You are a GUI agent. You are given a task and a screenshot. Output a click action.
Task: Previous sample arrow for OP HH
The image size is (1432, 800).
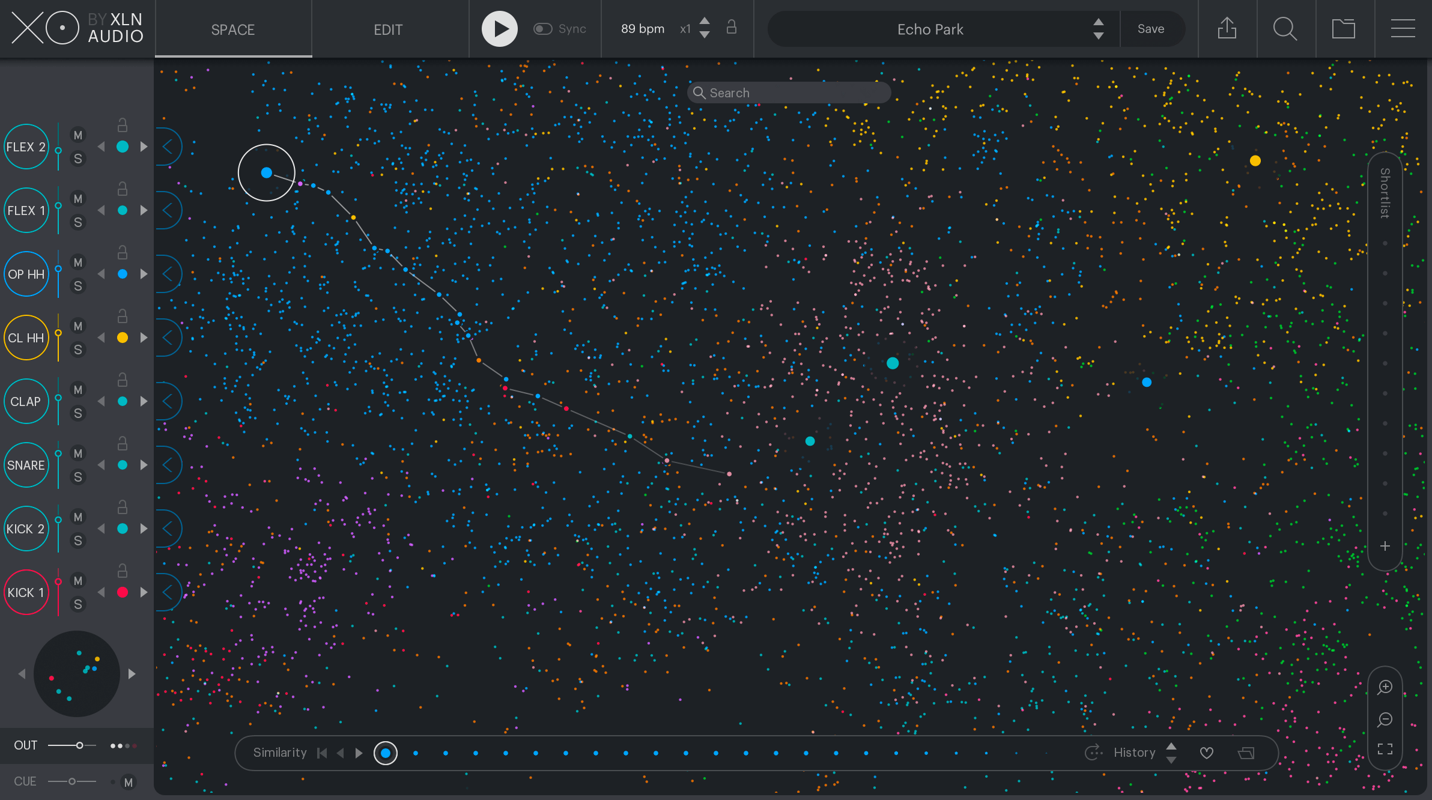[x=101, y=274]
